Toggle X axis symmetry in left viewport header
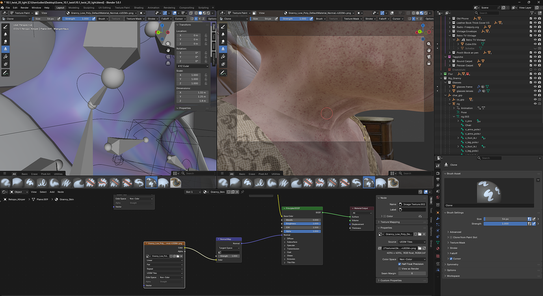543x296 pixels. pos(195,19)
